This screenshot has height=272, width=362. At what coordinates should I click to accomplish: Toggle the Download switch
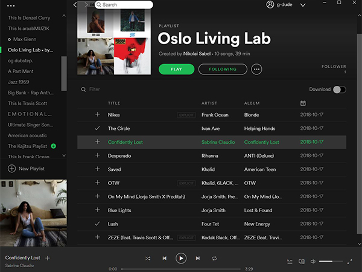(x=339, y=89)
